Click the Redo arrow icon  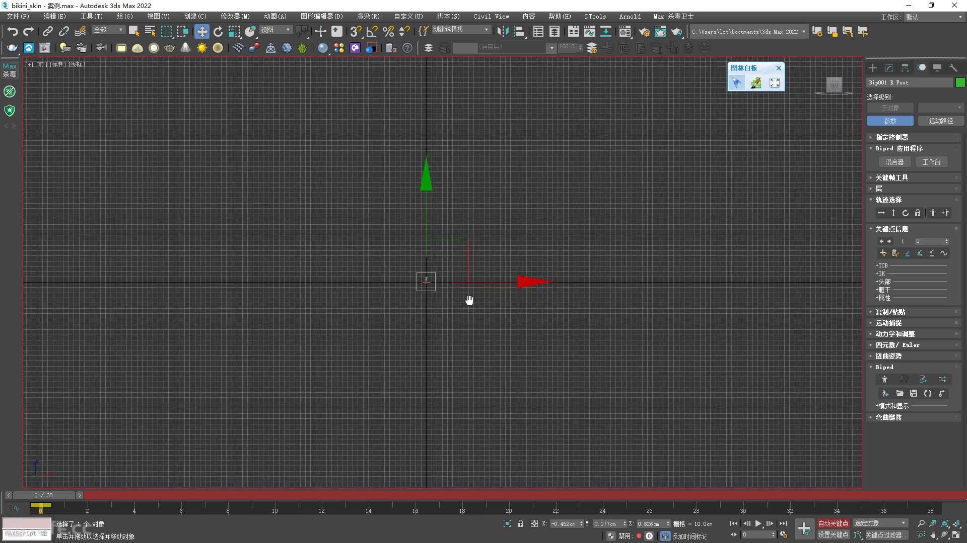pyautogui.click(x=29, y=31)
